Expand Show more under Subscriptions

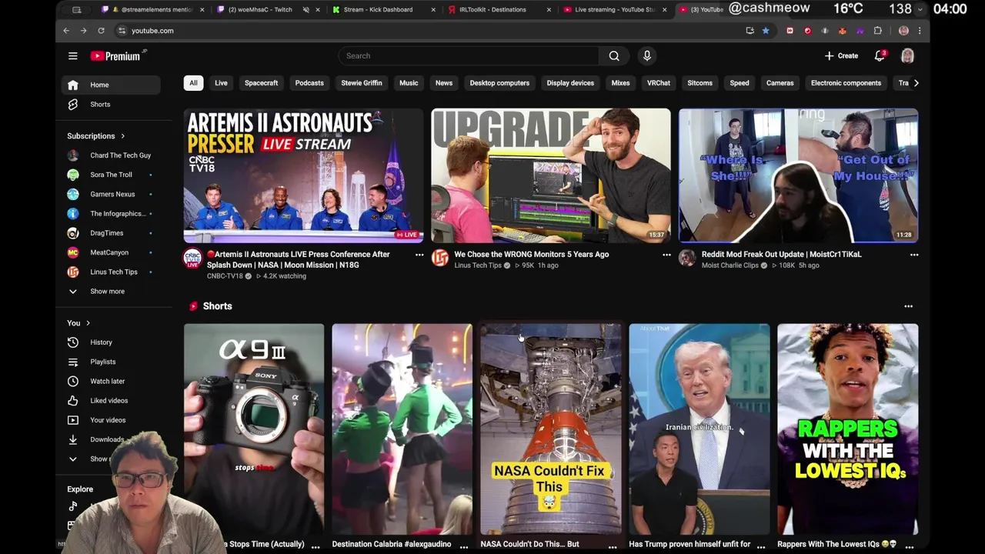coord(111,291)
